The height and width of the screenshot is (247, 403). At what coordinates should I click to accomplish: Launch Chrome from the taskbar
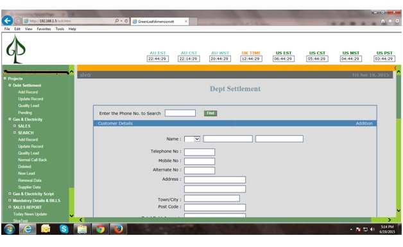pos(100,229)
